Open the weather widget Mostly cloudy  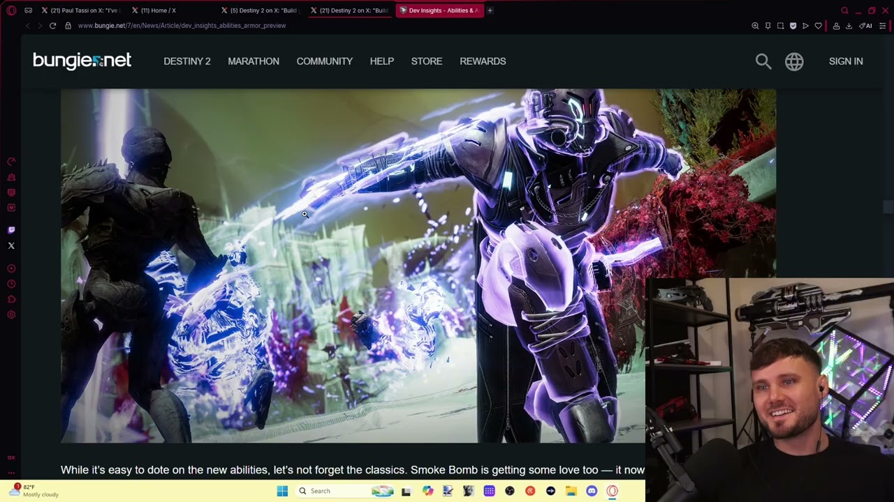[35, 491]
